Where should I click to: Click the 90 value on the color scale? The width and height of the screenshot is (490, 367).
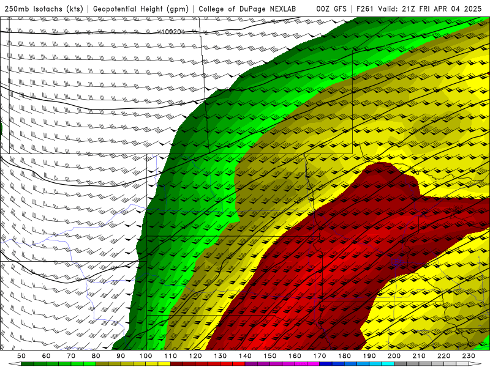click(121, 356)
